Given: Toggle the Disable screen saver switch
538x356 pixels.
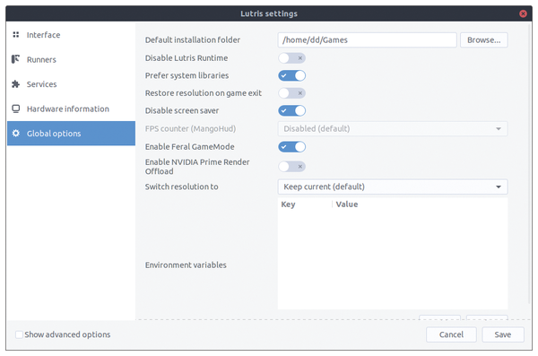Looking at the screenshot, I should [291, 110].
